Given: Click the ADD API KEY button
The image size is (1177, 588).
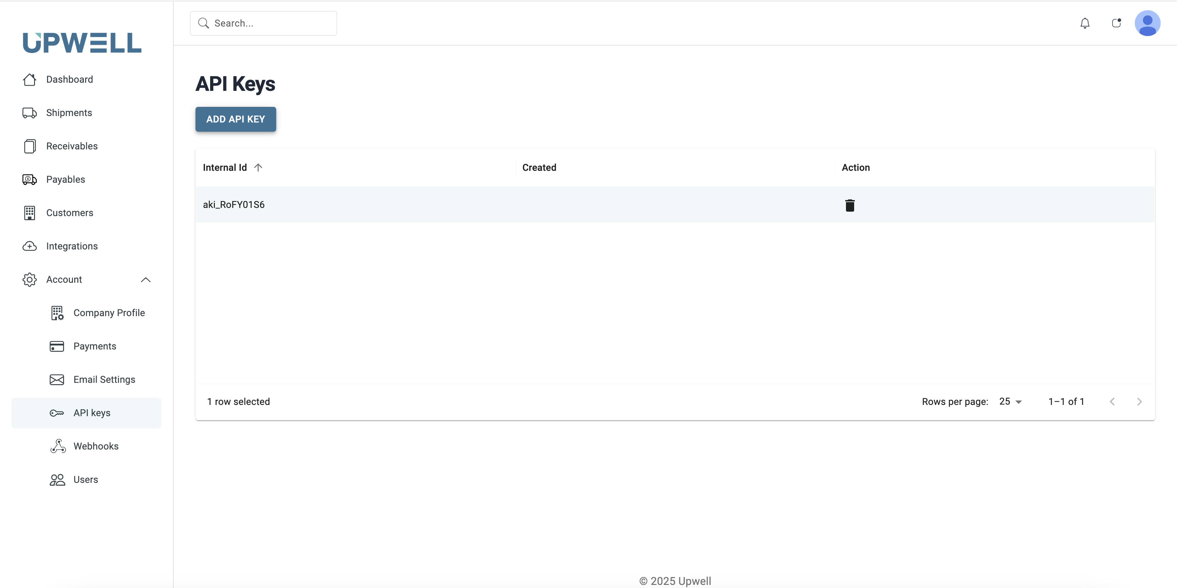Looking at the screenshot, I should (x=235, y=119).
